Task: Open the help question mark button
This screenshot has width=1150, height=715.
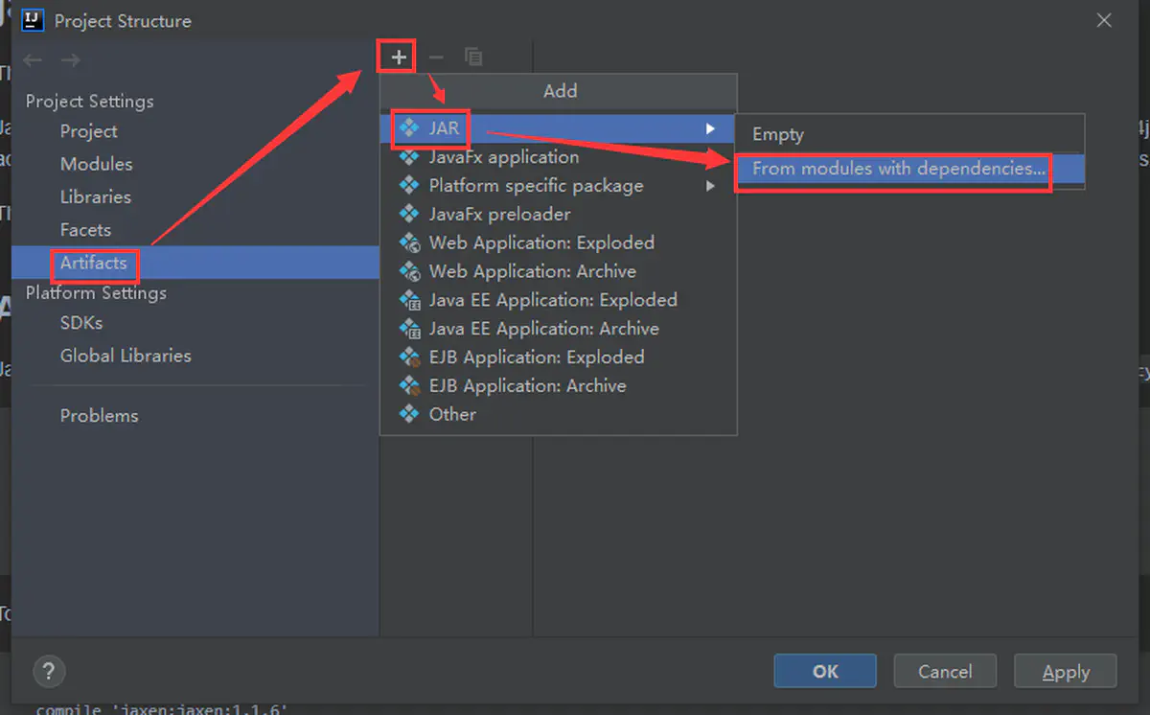Action: tap(50, 671)
